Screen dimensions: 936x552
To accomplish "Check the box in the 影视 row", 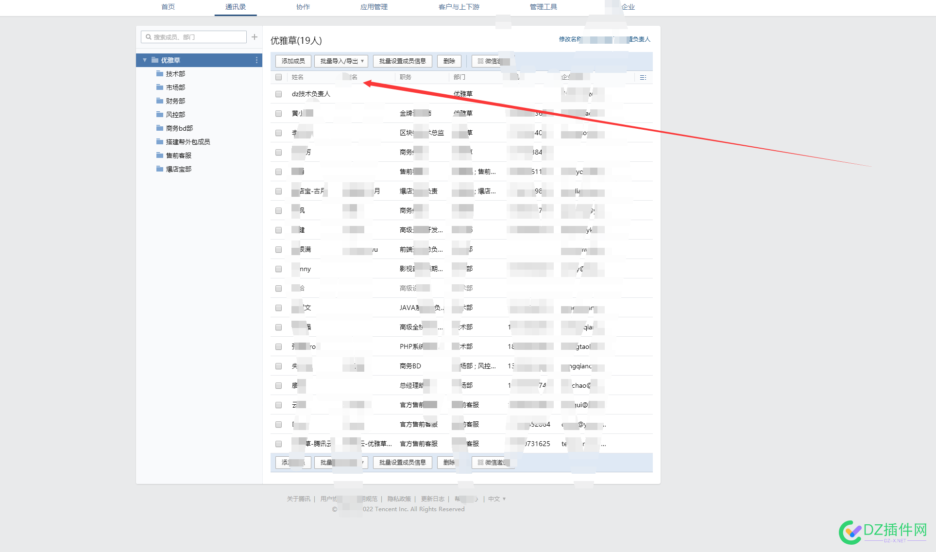I will pos(278,269).
